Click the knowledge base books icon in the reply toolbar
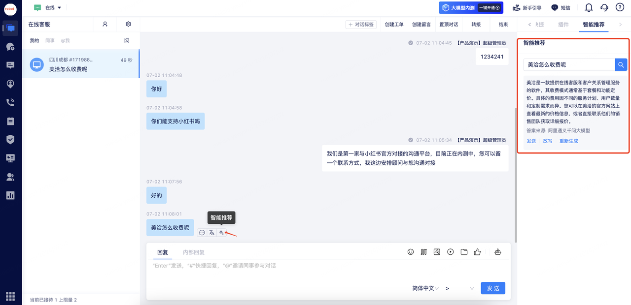This screenshot has width=631, height=305. pyautogui.click(x=423, y=252)
